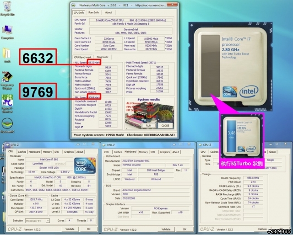Open the Recycle Bin desktop icon
Image resolution: width=293 pixels, height=235 pixels.
click(x=7, y=8)
